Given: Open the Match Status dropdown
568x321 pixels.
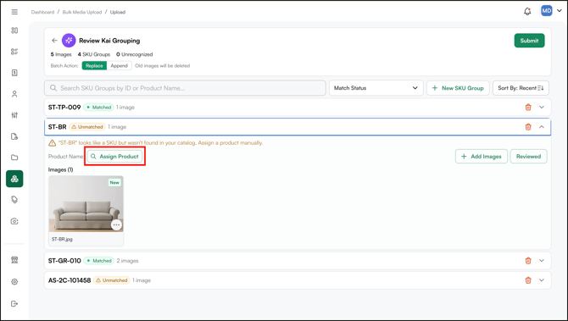Looking at the screenshot, I should click(376, 88).
